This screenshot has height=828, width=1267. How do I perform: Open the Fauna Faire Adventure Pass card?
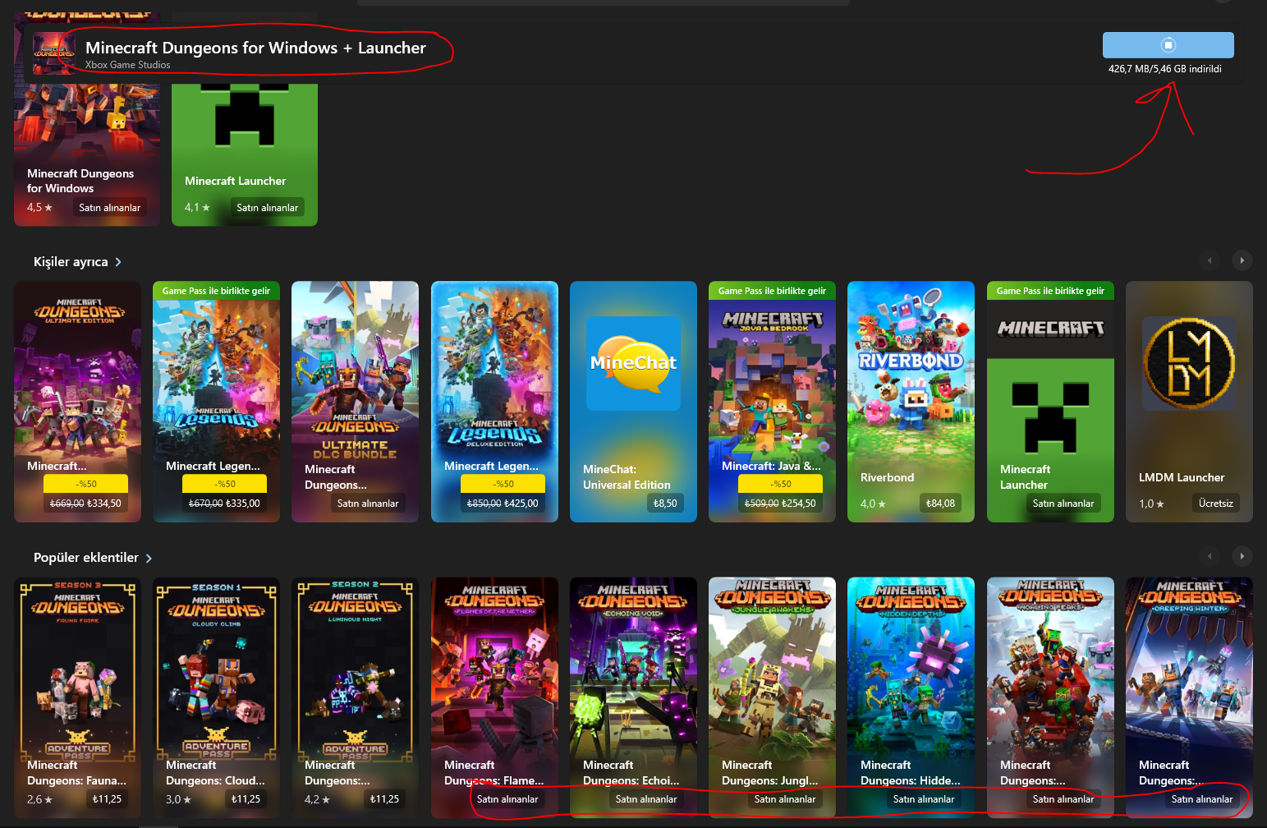[x=77, y=697]
